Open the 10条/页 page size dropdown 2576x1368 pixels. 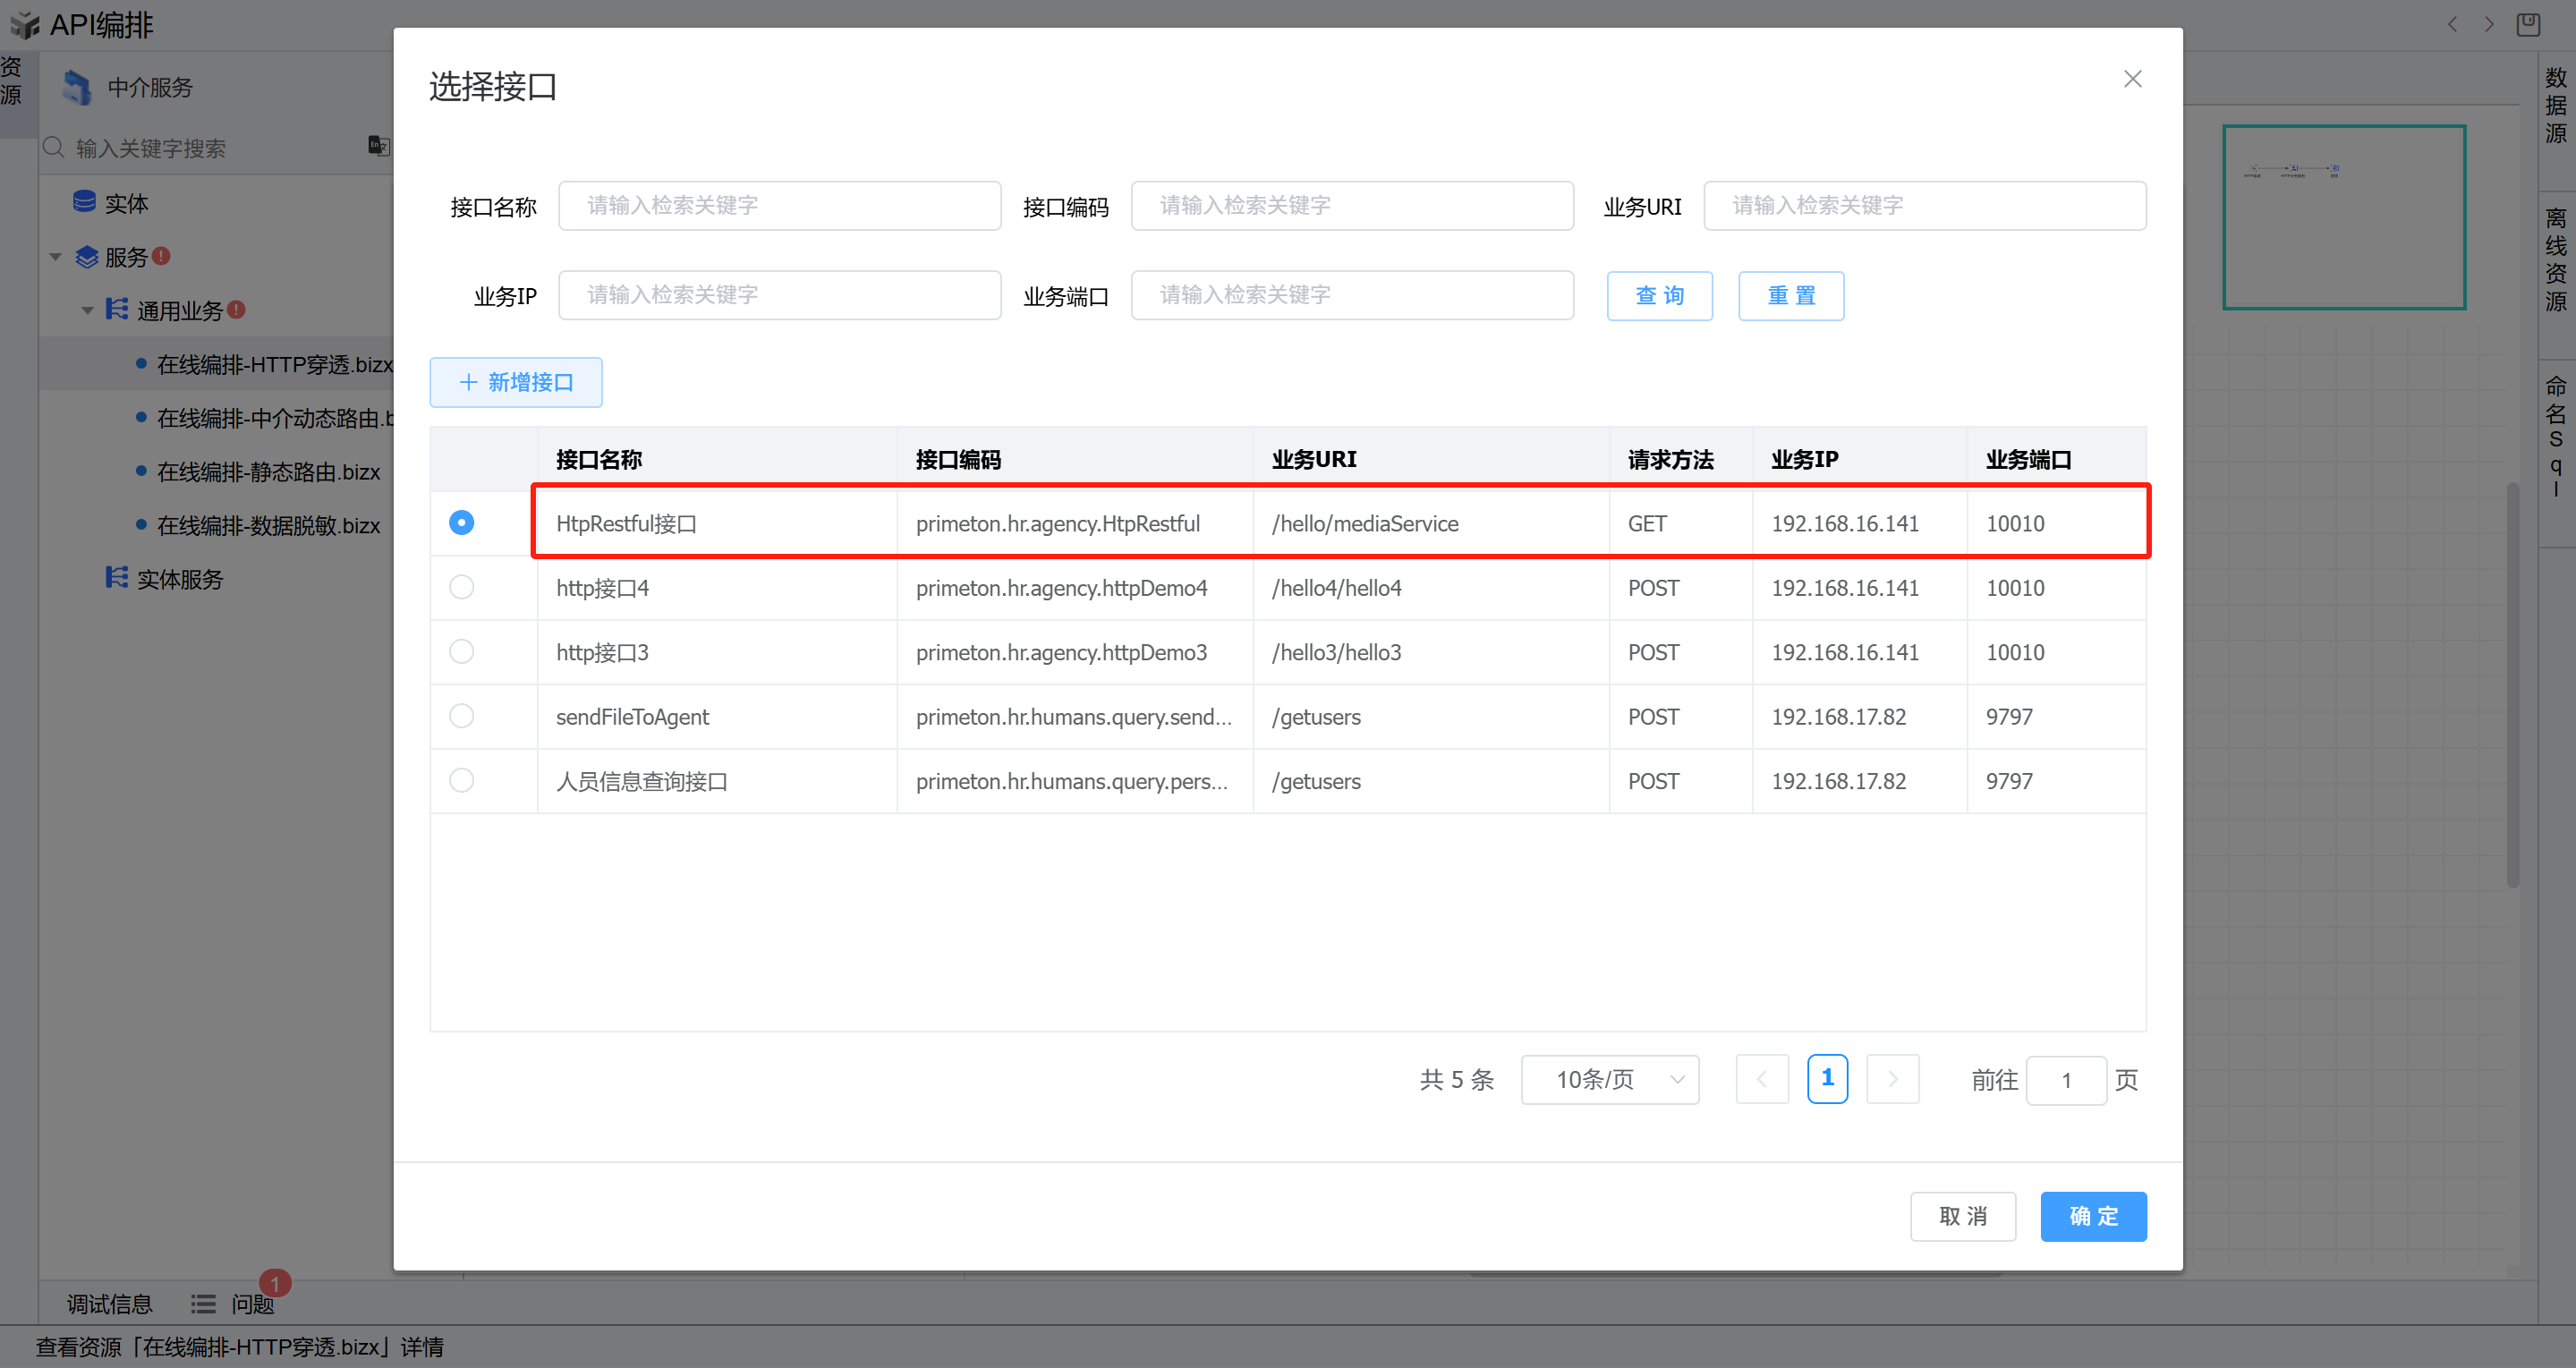[x=1609, y=1079]
